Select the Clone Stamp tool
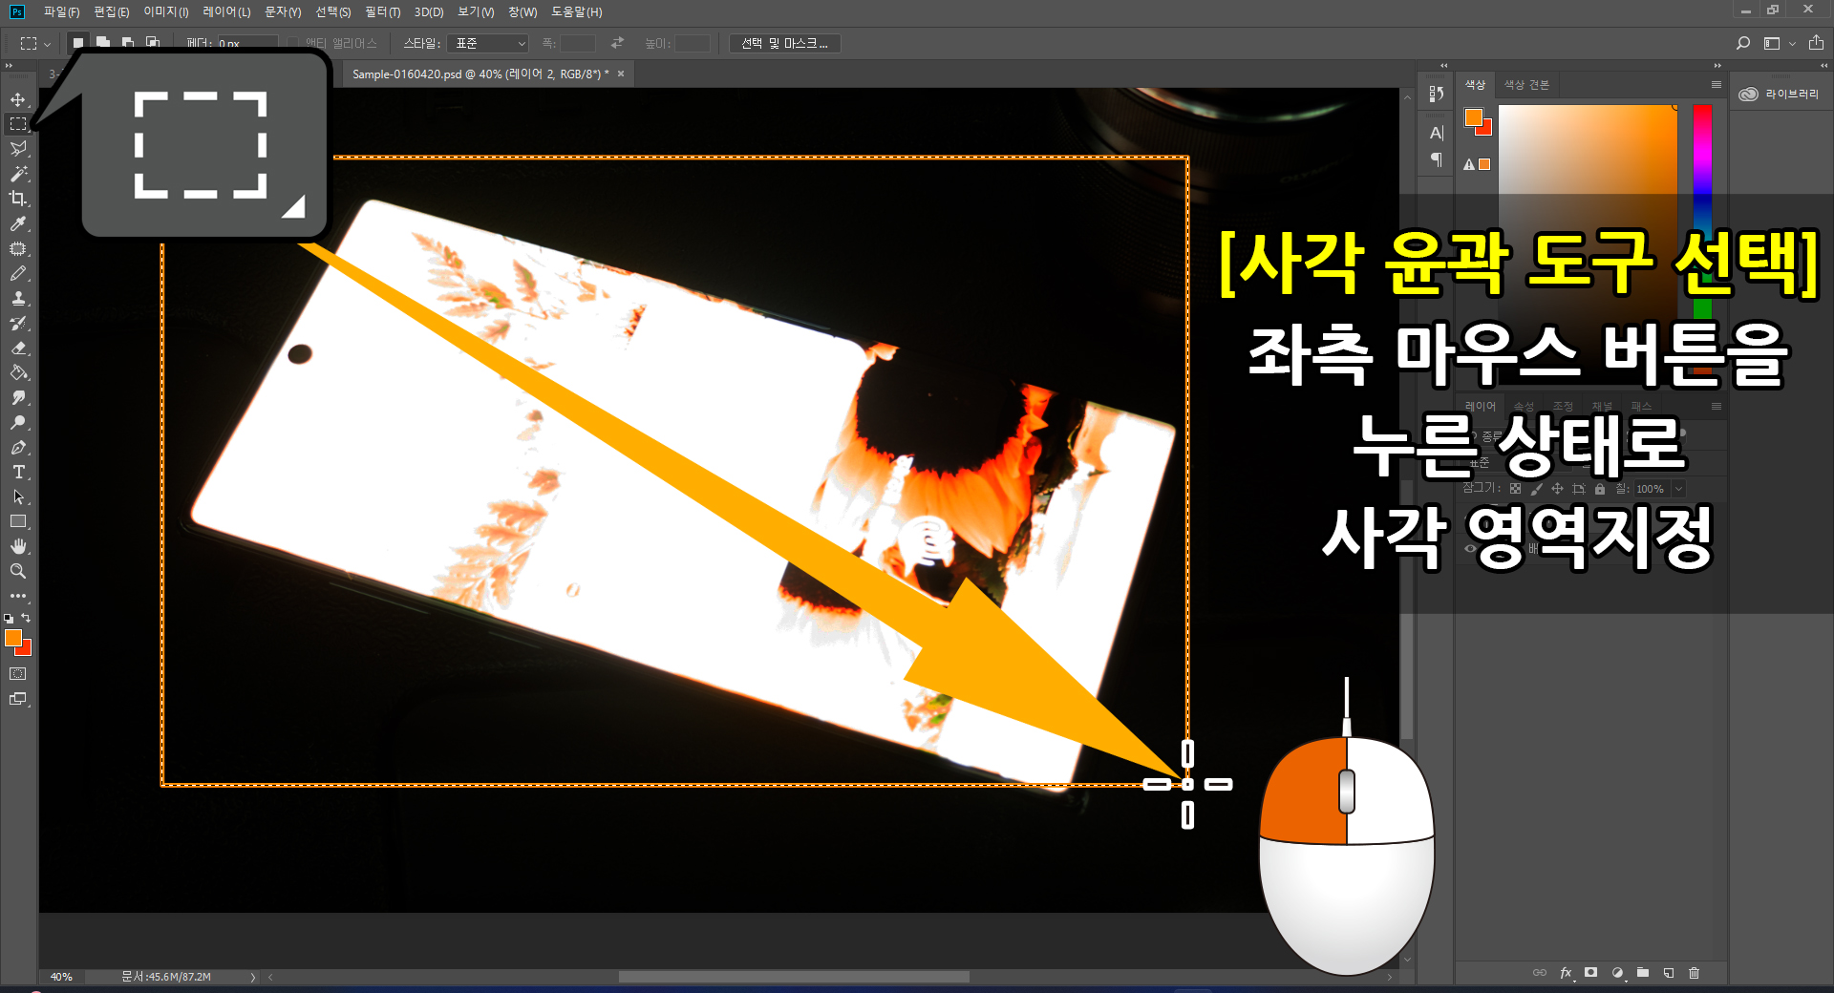 pyautogui.click(x=18, y=298)
